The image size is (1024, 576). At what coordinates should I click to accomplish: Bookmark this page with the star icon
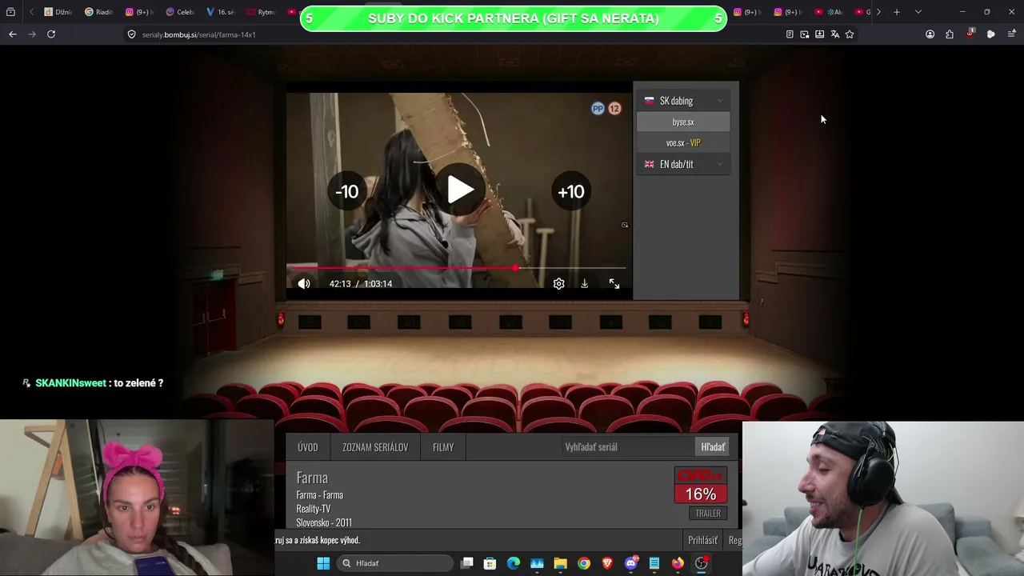(850, 34)
